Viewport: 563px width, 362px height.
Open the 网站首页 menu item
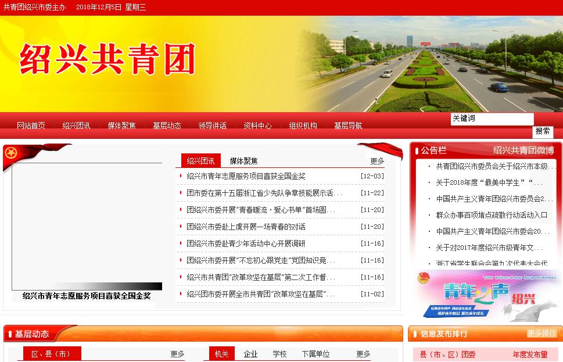[x=31, y=126]
